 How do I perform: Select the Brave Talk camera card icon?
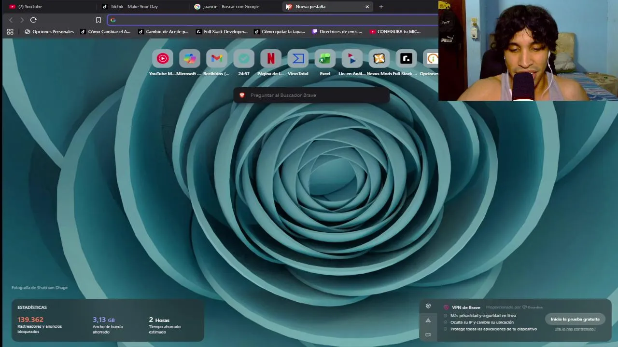click(428, 334)
